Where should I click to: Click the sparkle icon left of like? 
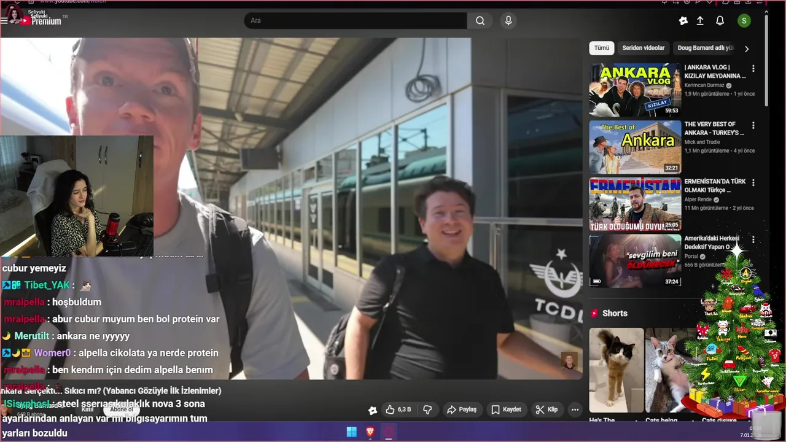(x=372, y=410)
